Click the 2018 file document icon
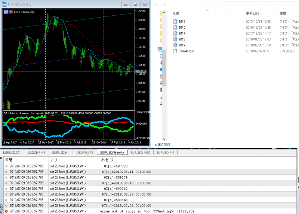 point(175,39)
